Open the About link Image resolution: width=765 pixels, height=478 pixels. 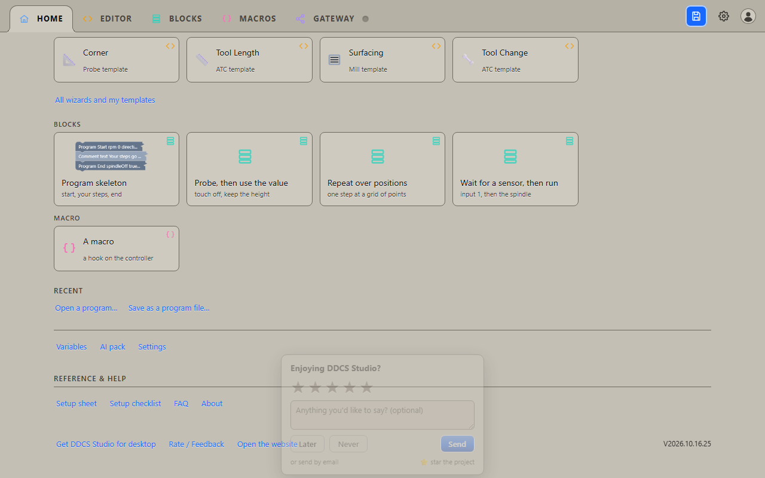click(212, 403)
